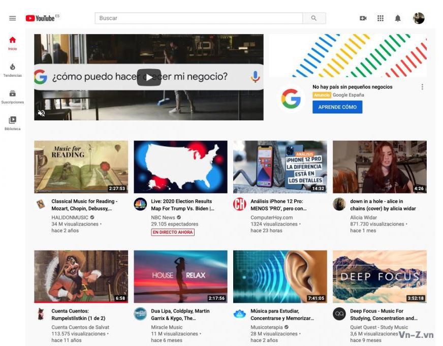Open the Rumpelstiltskin video thumbnail

pyautogui.click(x=81, y=276)
